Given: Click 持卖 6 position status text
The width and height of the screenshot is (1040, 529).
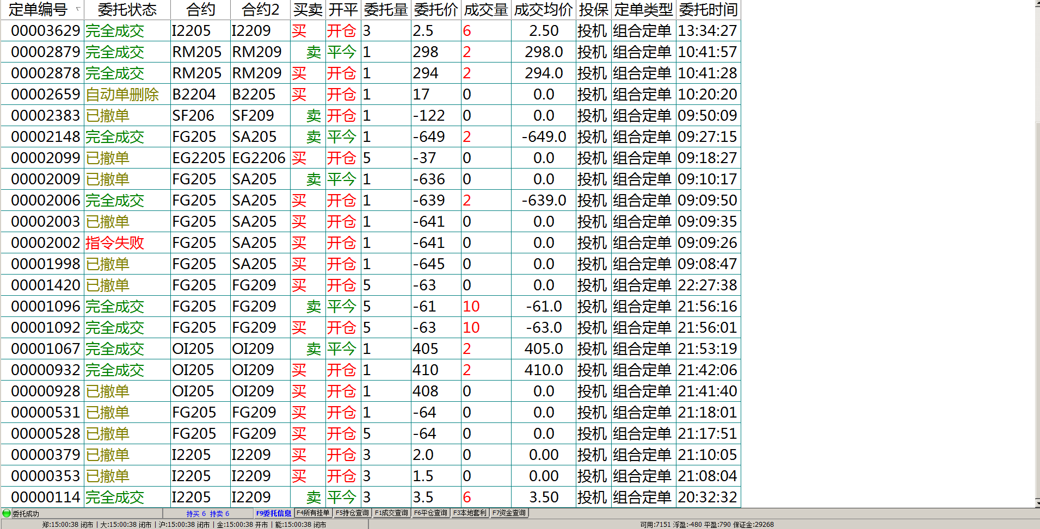Looking at the screenshot, I should coord(219,514).
